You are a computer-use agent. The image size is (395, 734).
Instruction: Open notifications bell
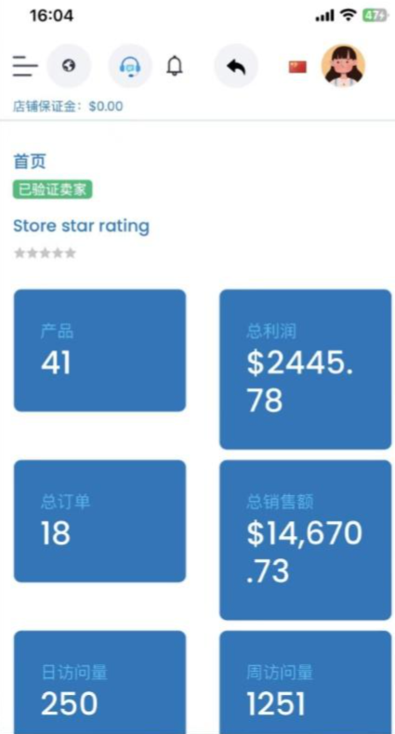(175, 66)
